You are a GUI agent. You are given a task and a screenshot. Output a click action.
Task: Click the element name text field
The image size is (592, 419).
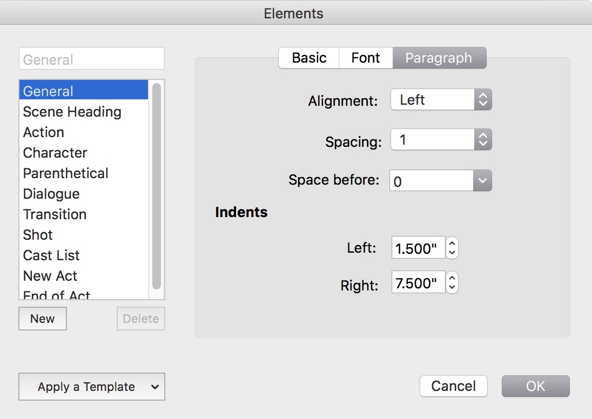pos(92,59)
